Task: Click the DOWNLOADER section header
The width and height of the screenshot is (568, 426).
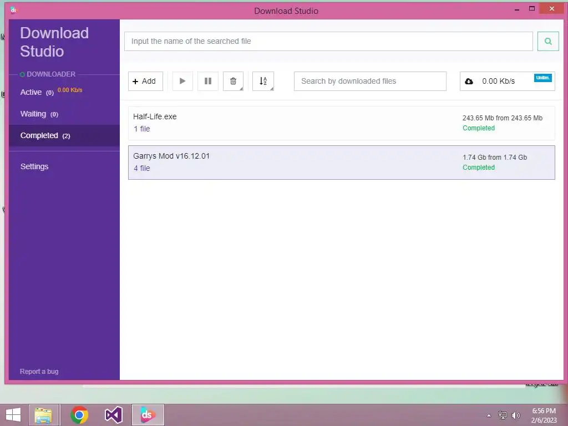Action: click(x=51, y=74)
